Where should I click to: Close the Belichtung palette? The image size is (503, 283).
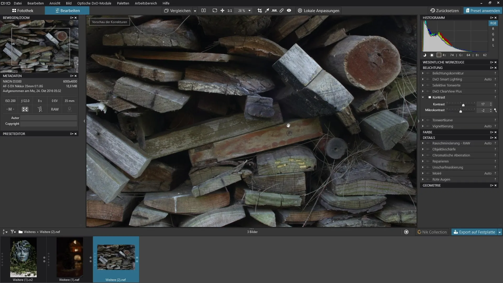[x=495, y=68]
